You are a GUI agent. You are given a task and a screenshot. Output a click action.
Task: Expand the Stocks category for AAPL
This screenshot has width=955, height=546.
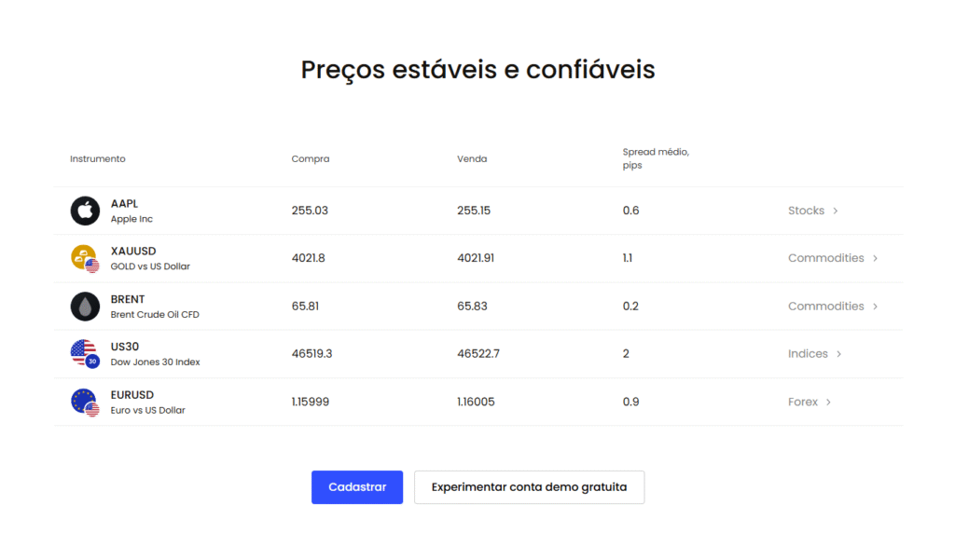[x=811, y=211]
